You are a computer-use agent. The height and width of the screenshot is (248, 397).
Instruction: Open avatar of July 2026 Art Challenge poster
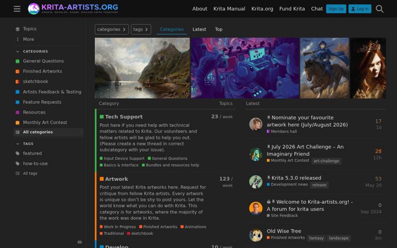[x=256, y=154]
